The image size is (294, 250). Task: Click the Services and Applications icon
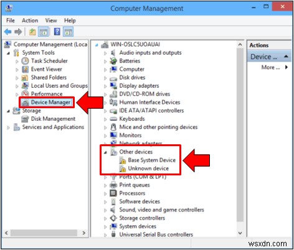17,127
